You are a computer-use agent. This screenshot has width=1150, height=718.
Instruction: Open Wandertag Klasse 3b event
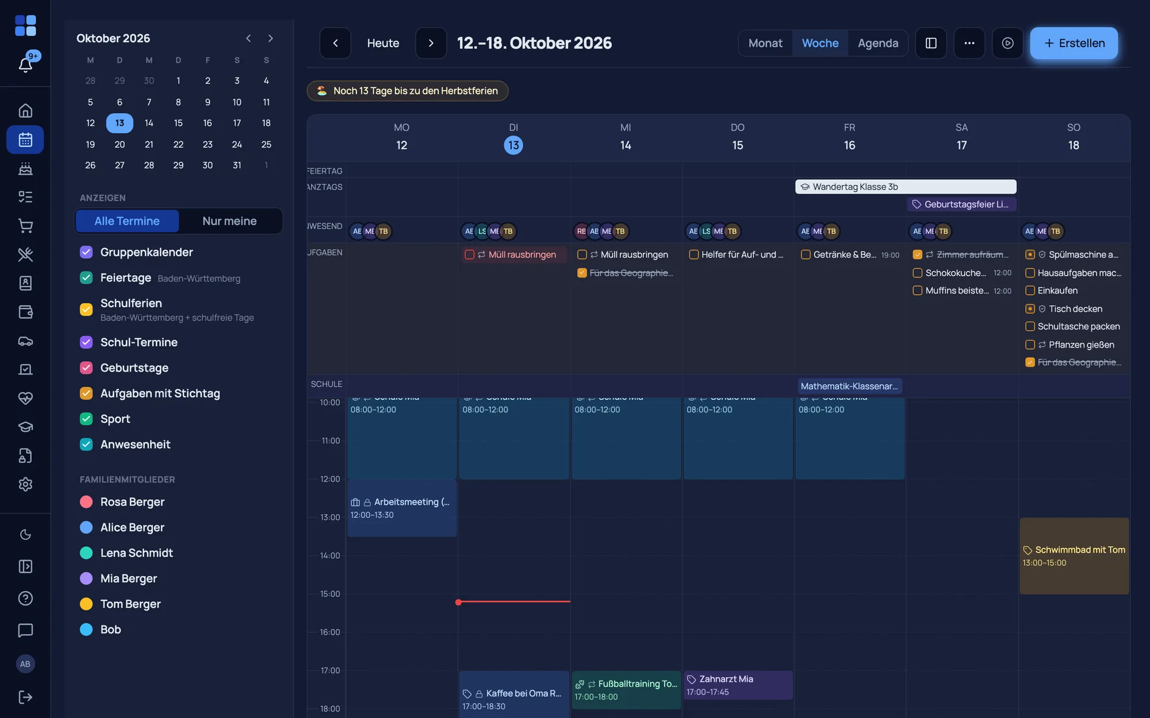point(906,187)
